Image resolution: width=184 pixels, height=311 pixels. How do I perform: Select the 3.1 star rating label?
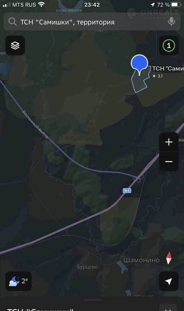pyautogui.click(x=157, y=76)
